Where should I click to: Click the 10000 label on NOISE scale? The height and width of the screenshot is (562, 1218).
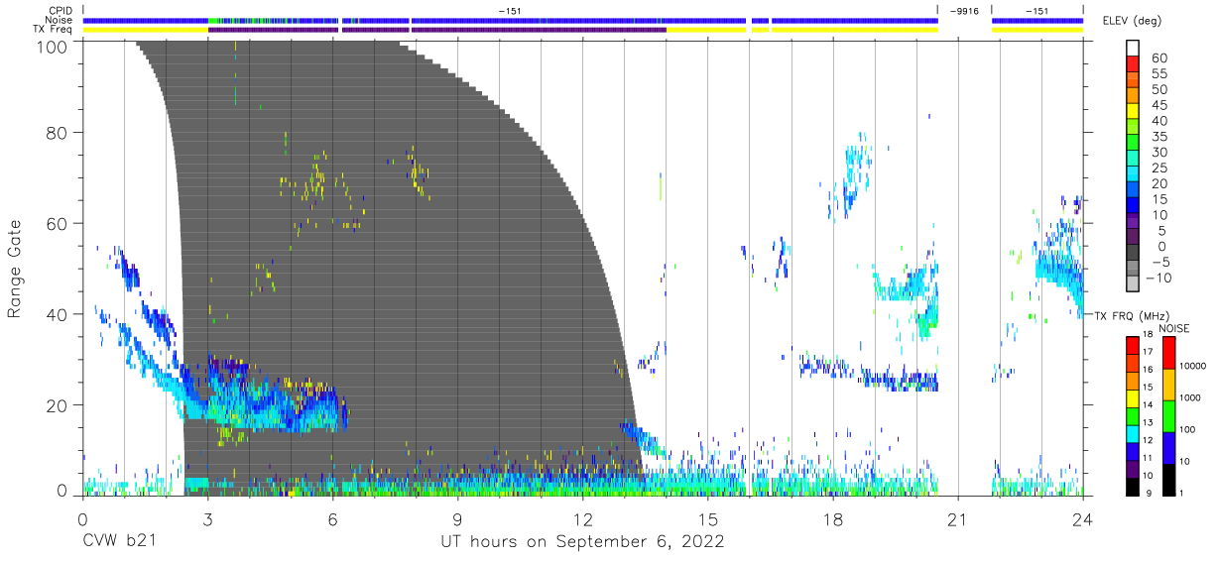(x=1193, y=367)
